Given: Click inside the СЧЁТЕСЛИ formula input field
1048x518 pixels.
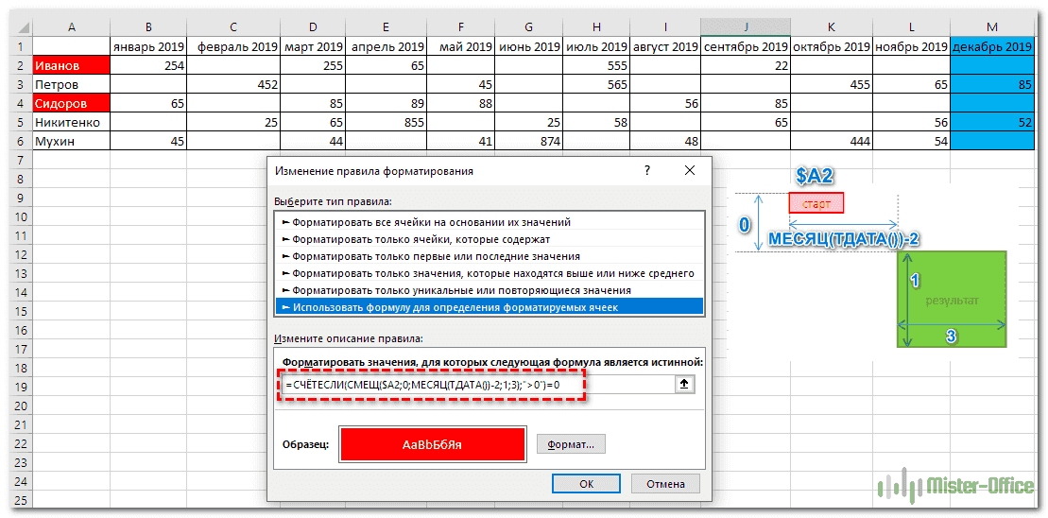Looking at the screenshot, I should pos(472,385).
